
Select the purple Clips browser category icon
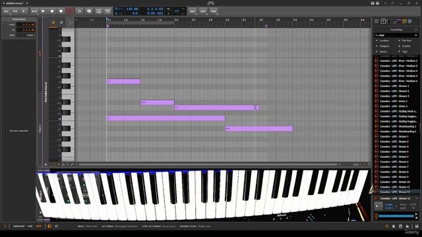click(399, 21)
